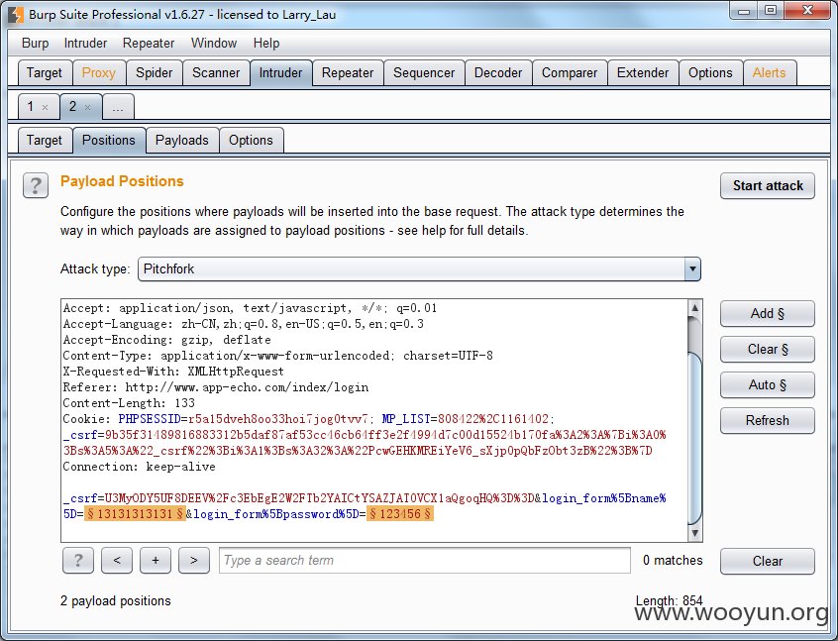Select Intruder attack tab 2

click(72, 106)
